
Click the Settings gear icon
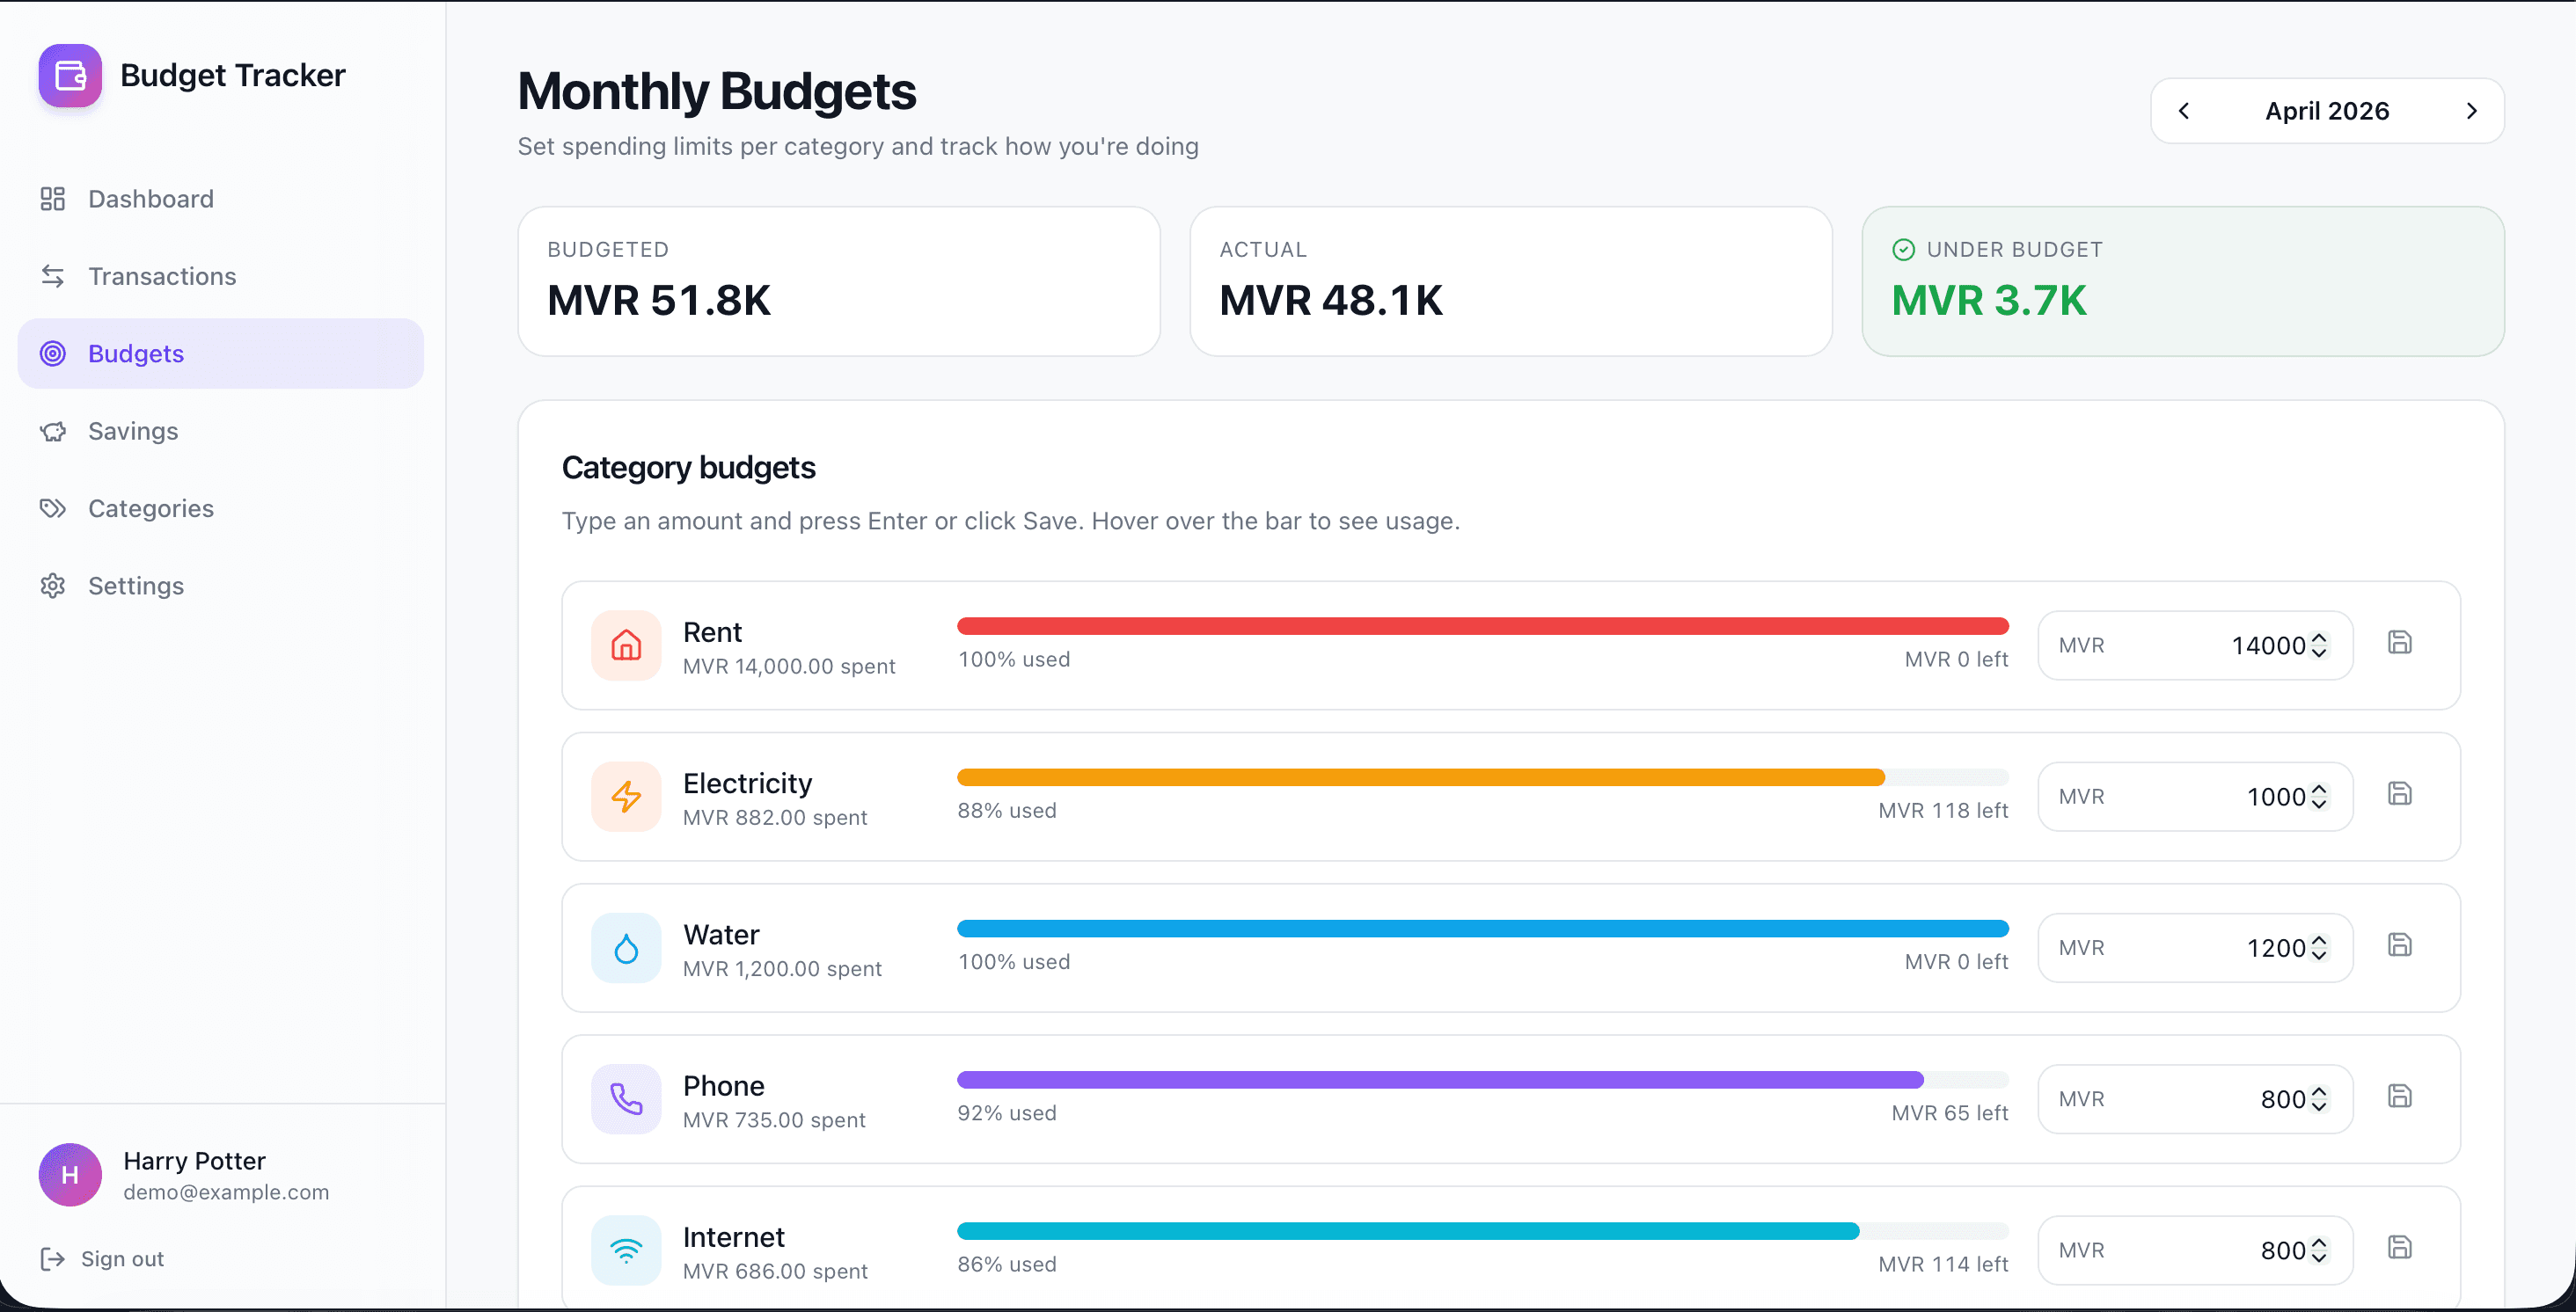pyautogui.click(x=53, y=586)
